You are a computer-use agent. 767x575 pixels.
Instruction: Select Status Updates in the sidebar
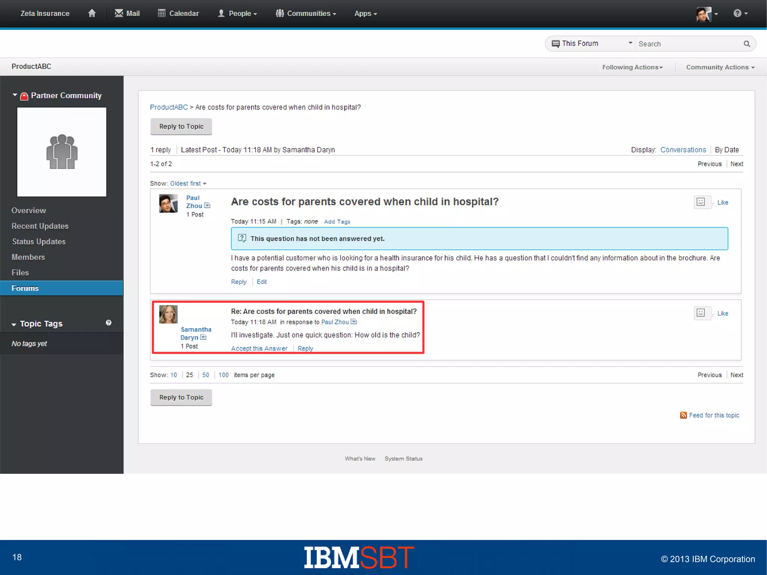pyautogui.click(x=39, y=242)
